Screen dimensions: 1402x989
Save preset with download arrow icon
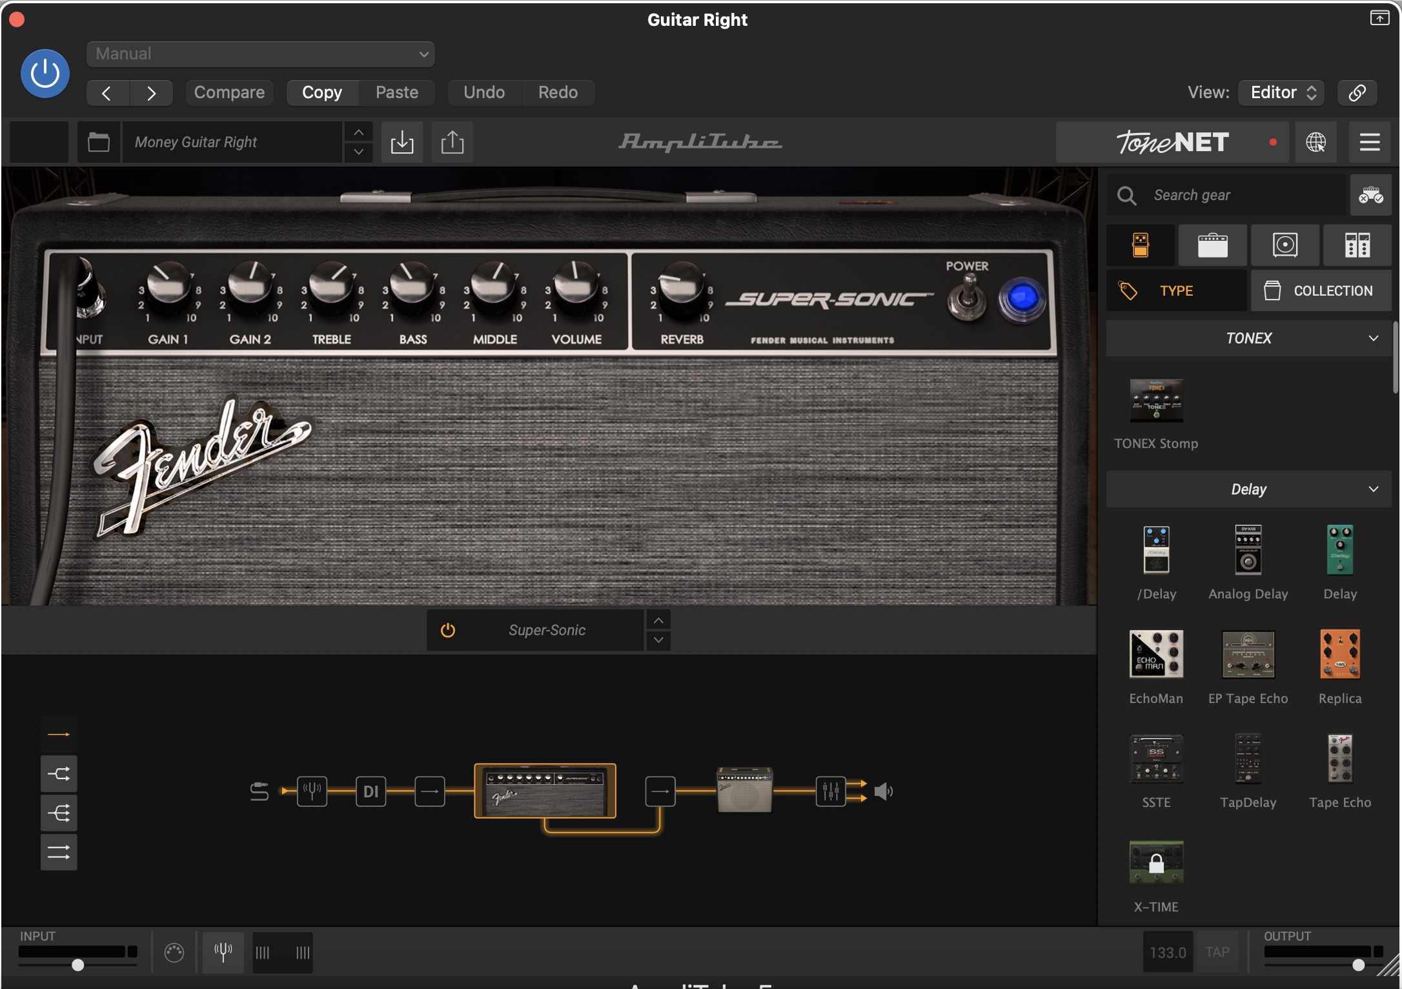(x=402, y=142)
